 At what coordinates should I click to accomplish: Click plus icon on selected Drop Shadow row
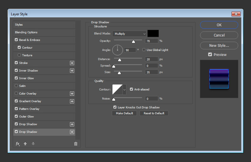point(72,132)
